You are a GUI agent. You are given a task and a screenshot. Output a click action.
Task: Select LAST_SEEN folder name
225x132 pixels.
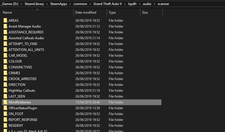pyautogui.click(x=17, y=96)
